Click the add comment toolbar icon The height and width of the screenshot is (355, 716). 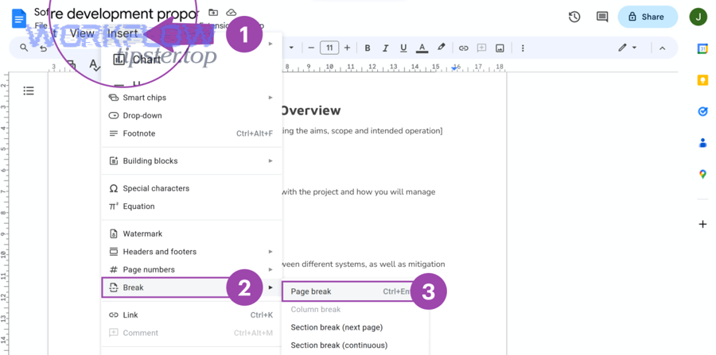[481, 48]
